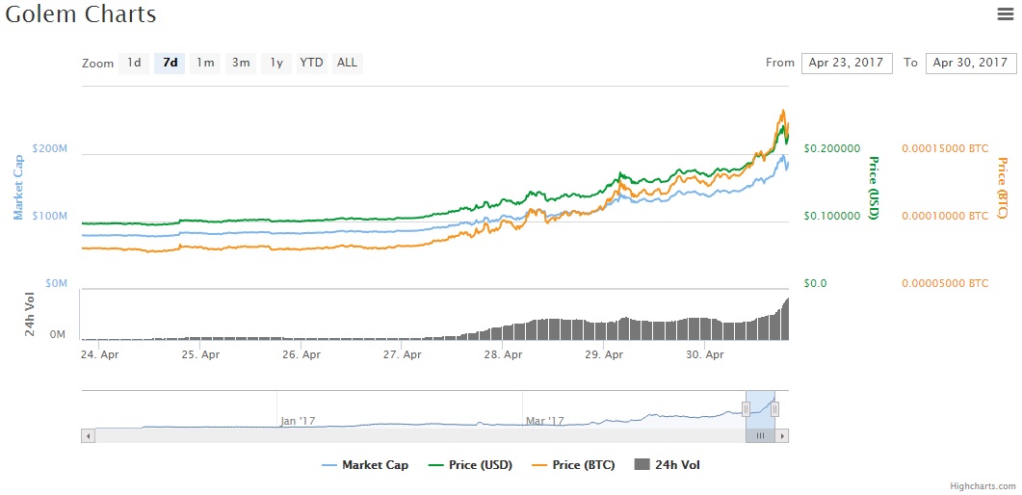
Task: Click the $100M market cap axis label
Action: click(49, 216)
